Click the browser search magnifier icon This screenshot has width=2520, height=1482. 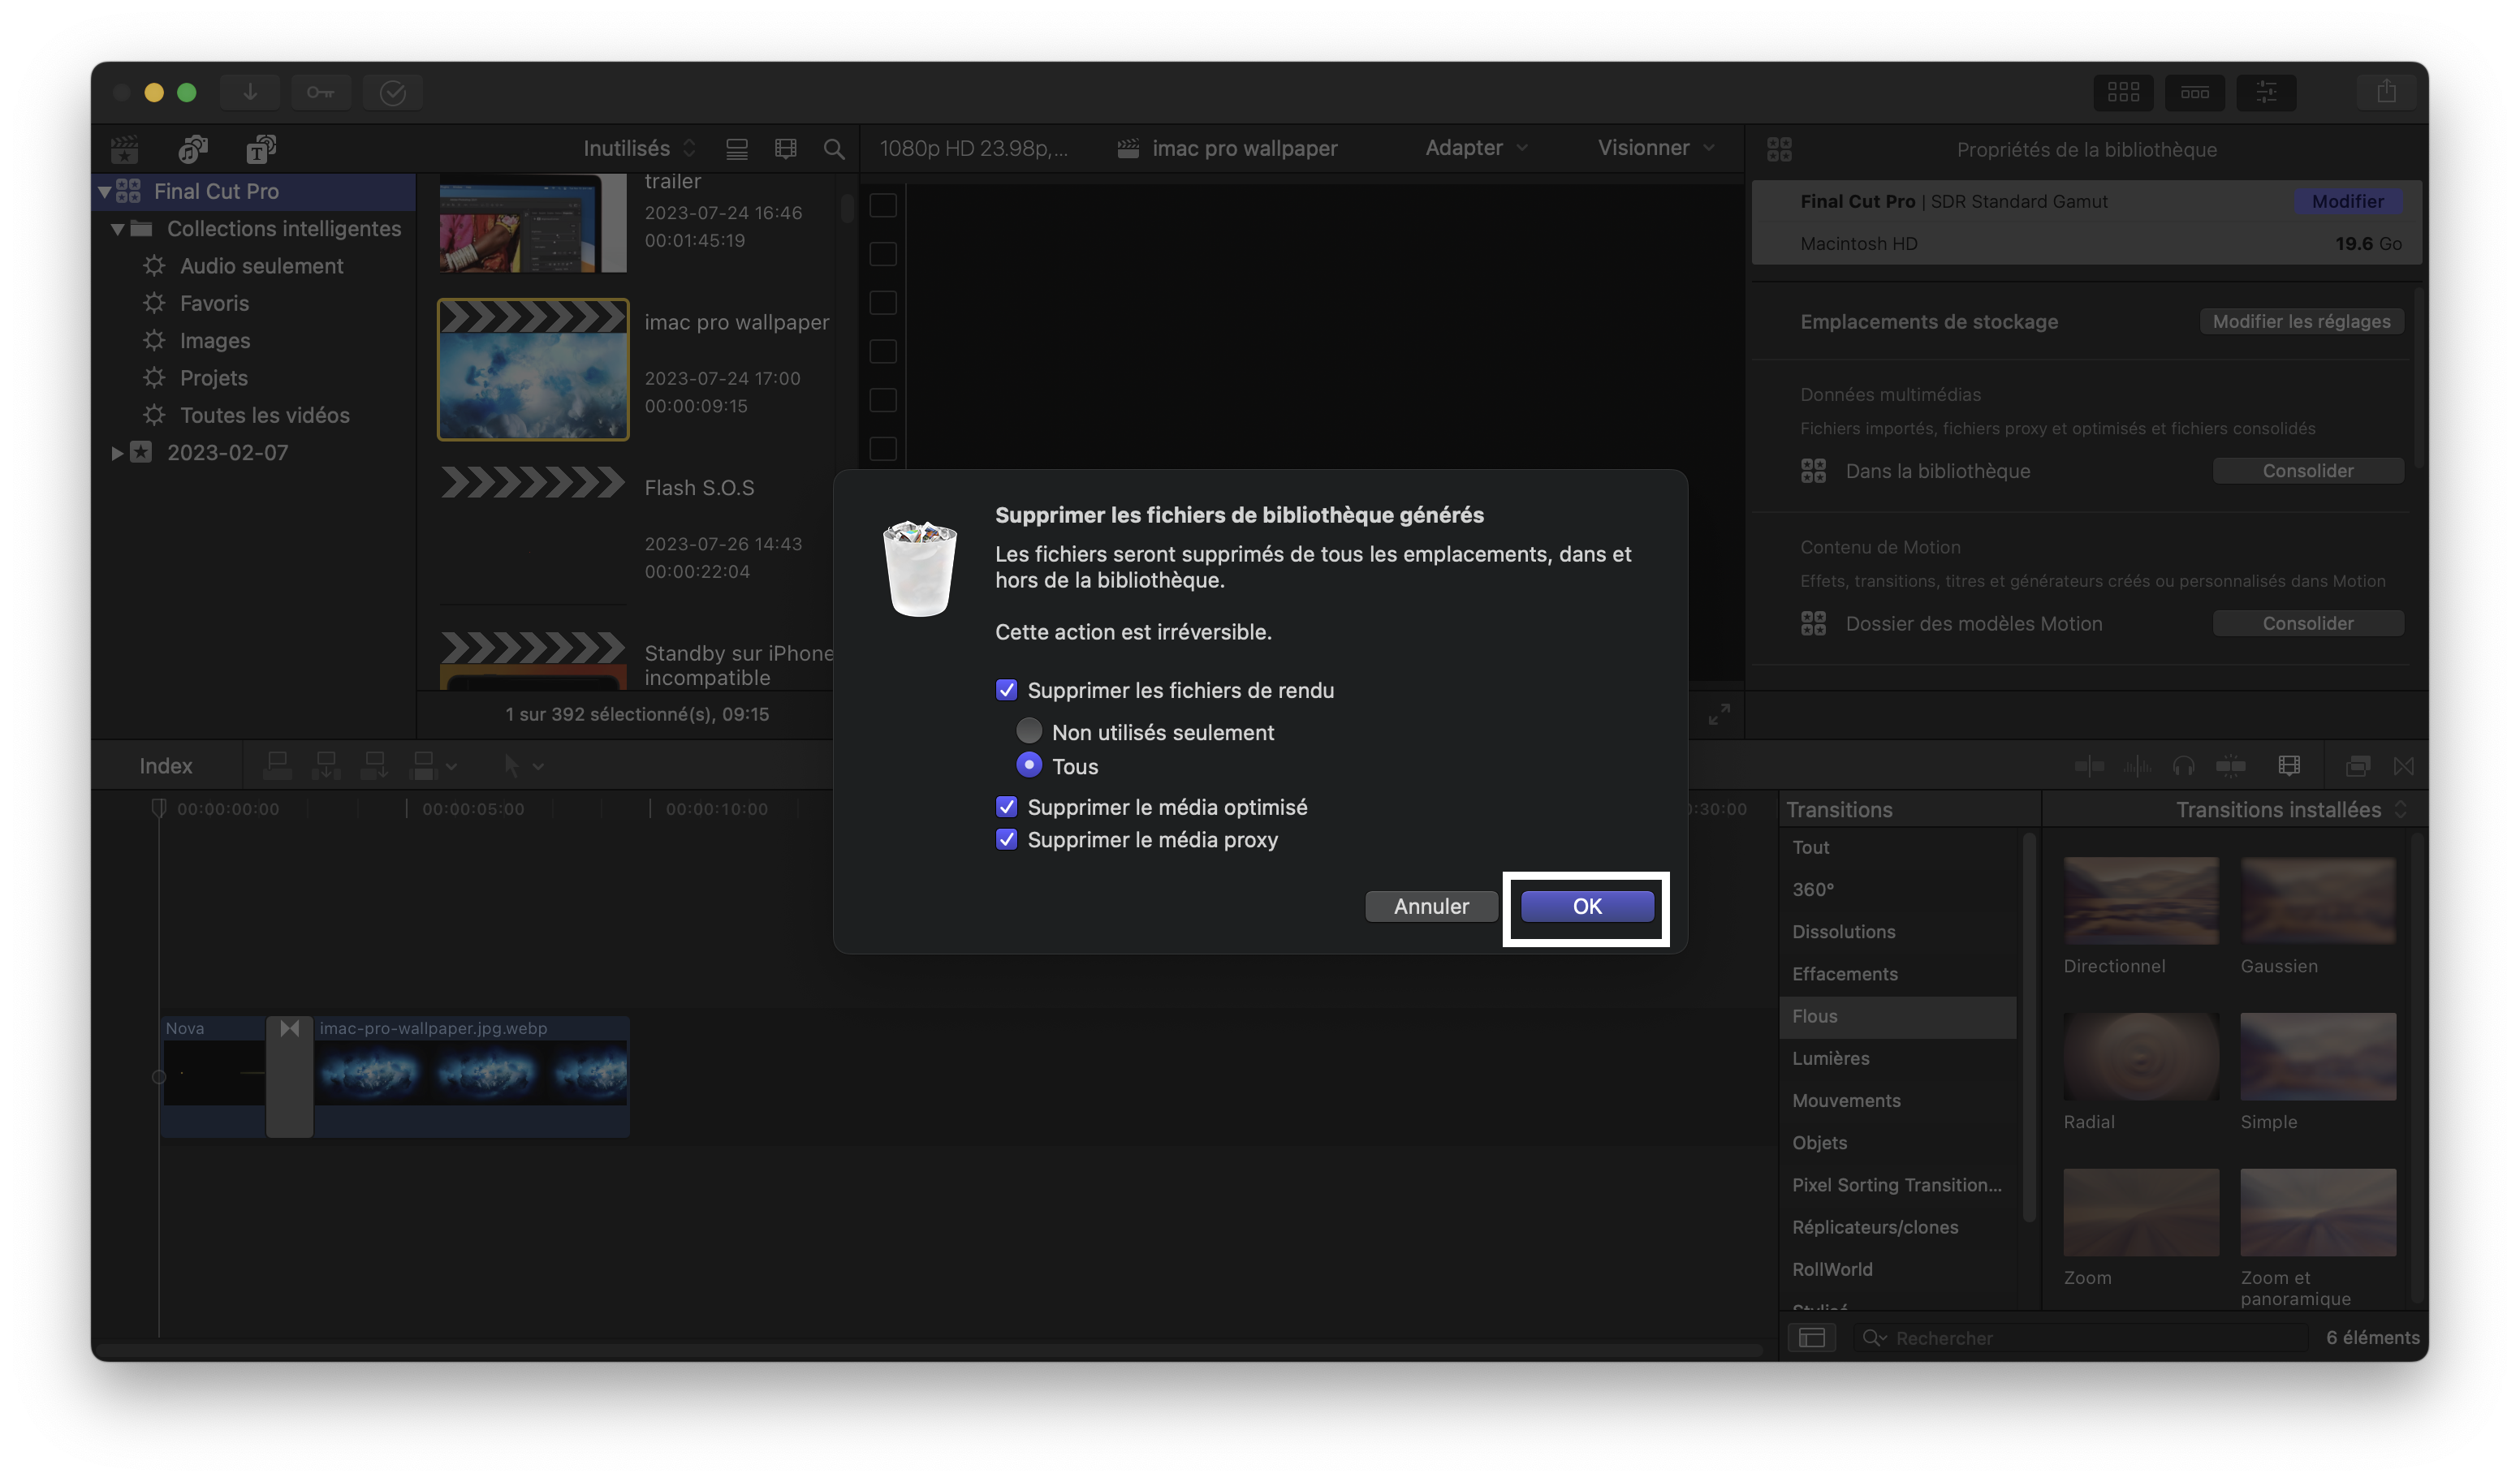pyautogui.click(x=833, y=149)
